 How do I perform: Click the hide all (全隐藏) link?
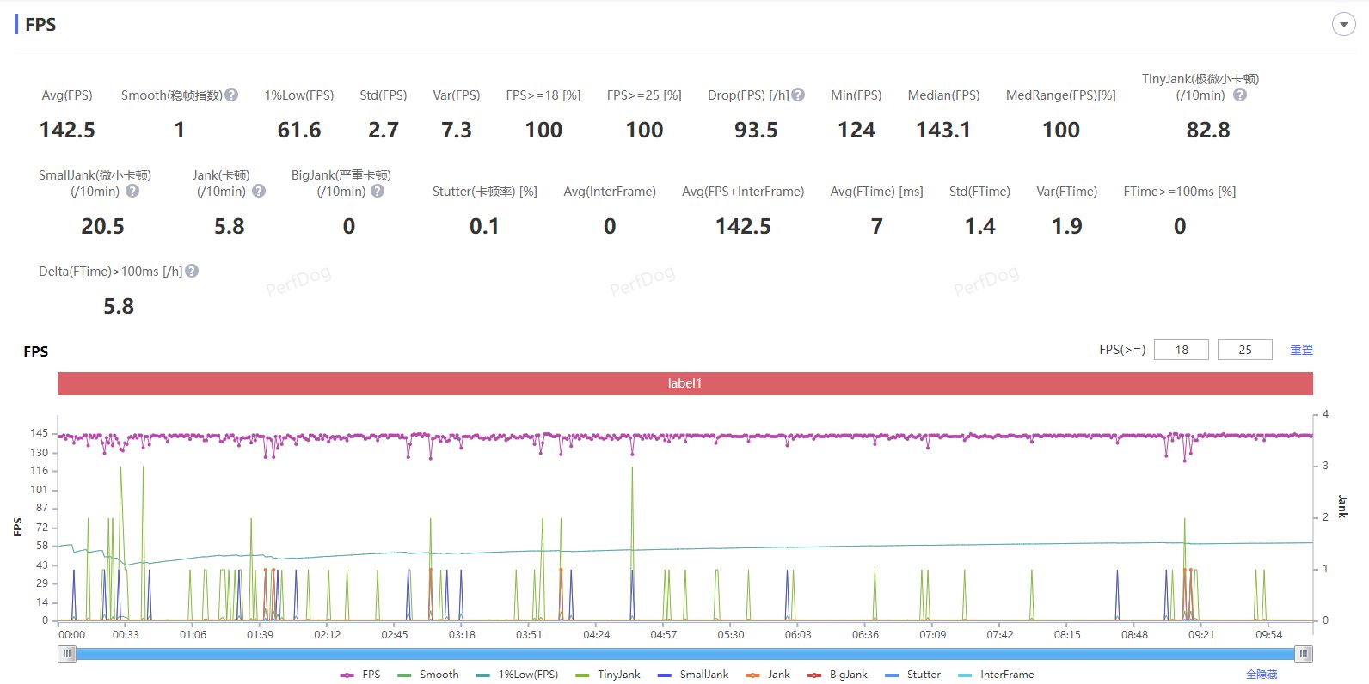(1262, 675)
